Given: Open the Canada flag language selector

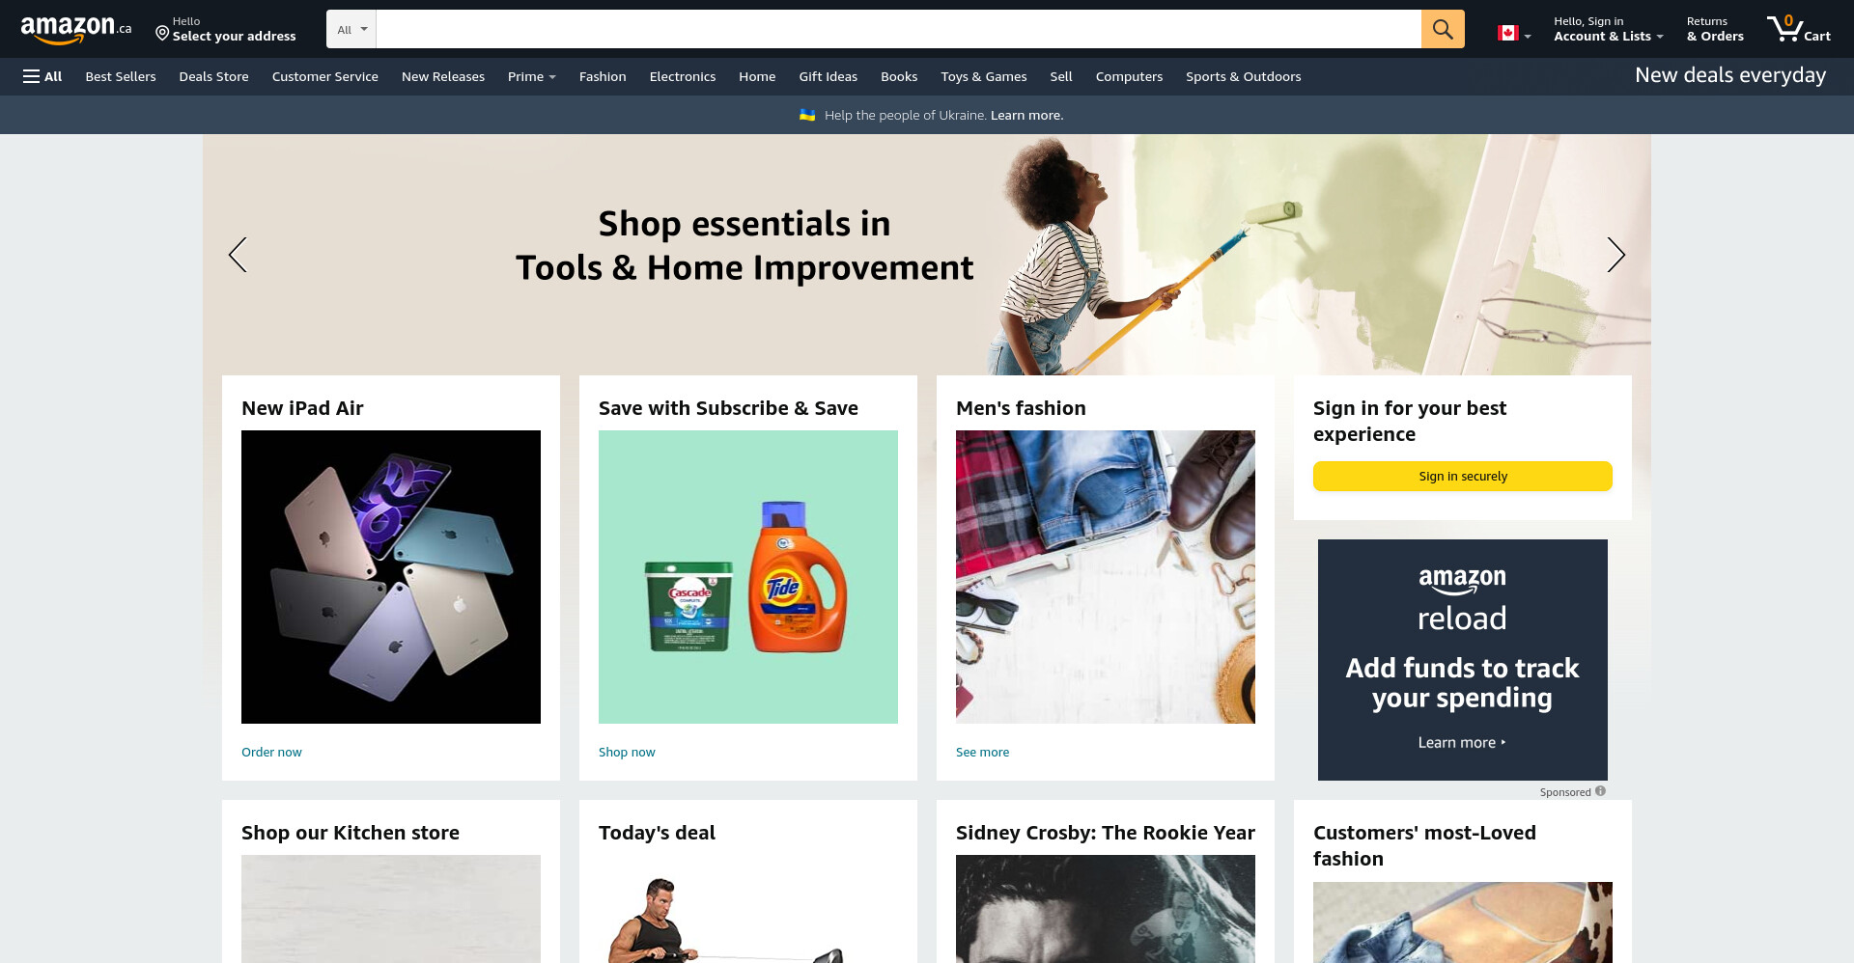Looking at the screenshot, I should 1514,33.
